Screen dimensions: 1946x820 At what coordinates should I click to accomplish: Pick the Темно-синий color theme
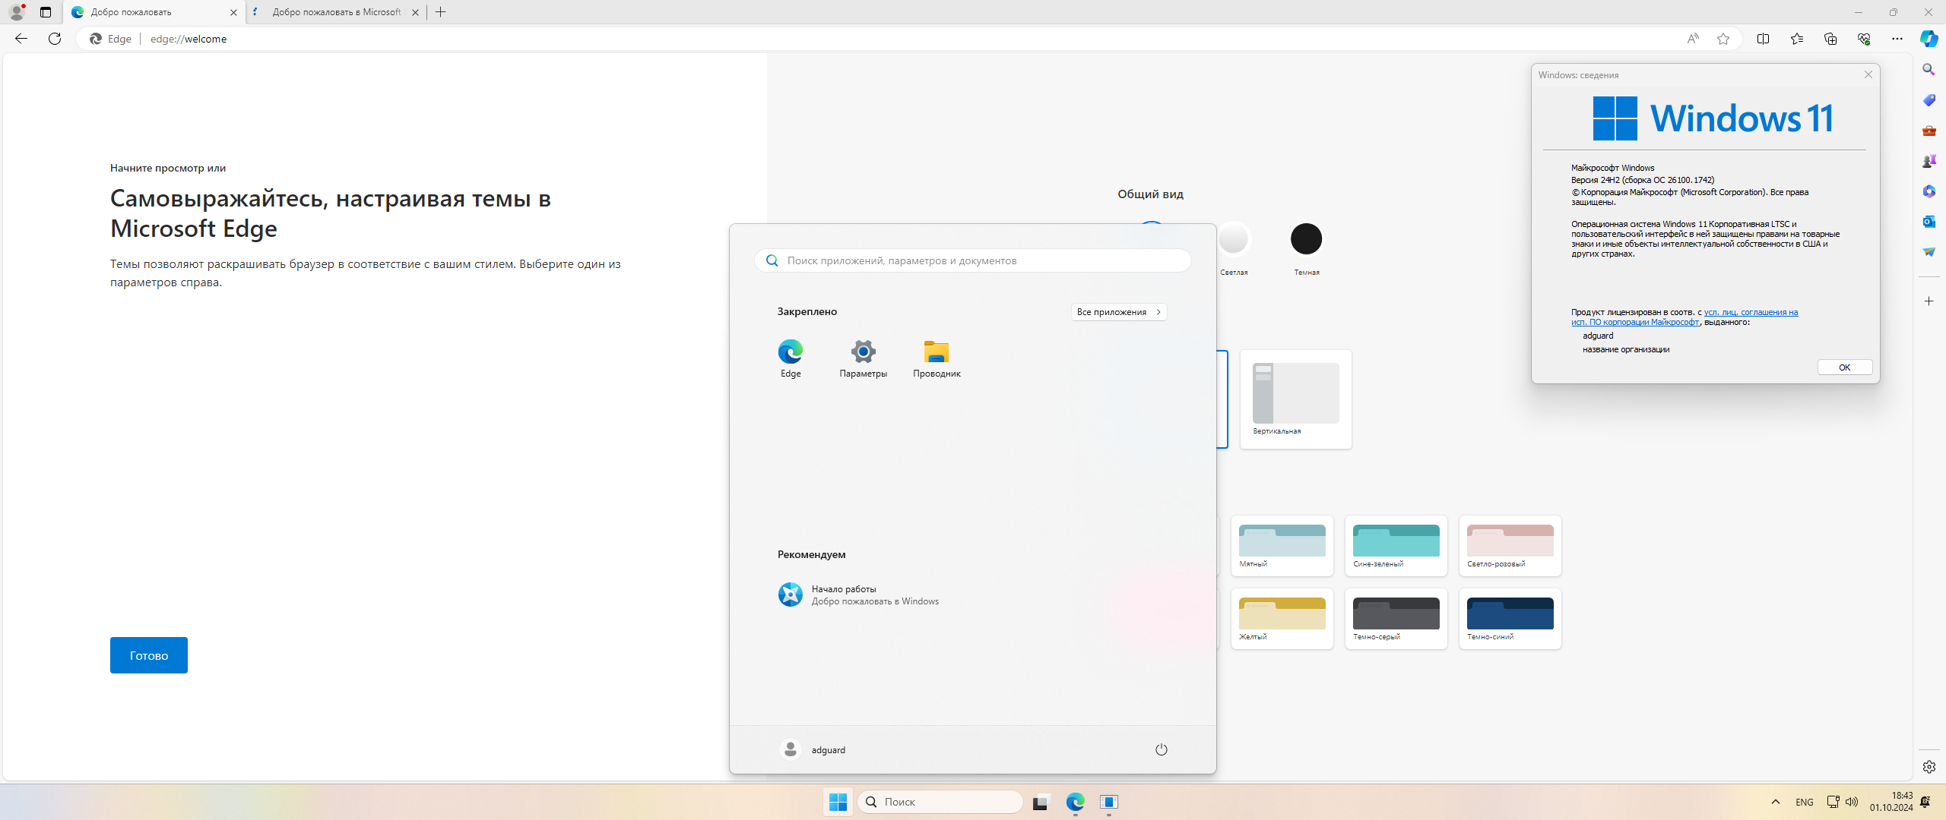click(1510, 617)
